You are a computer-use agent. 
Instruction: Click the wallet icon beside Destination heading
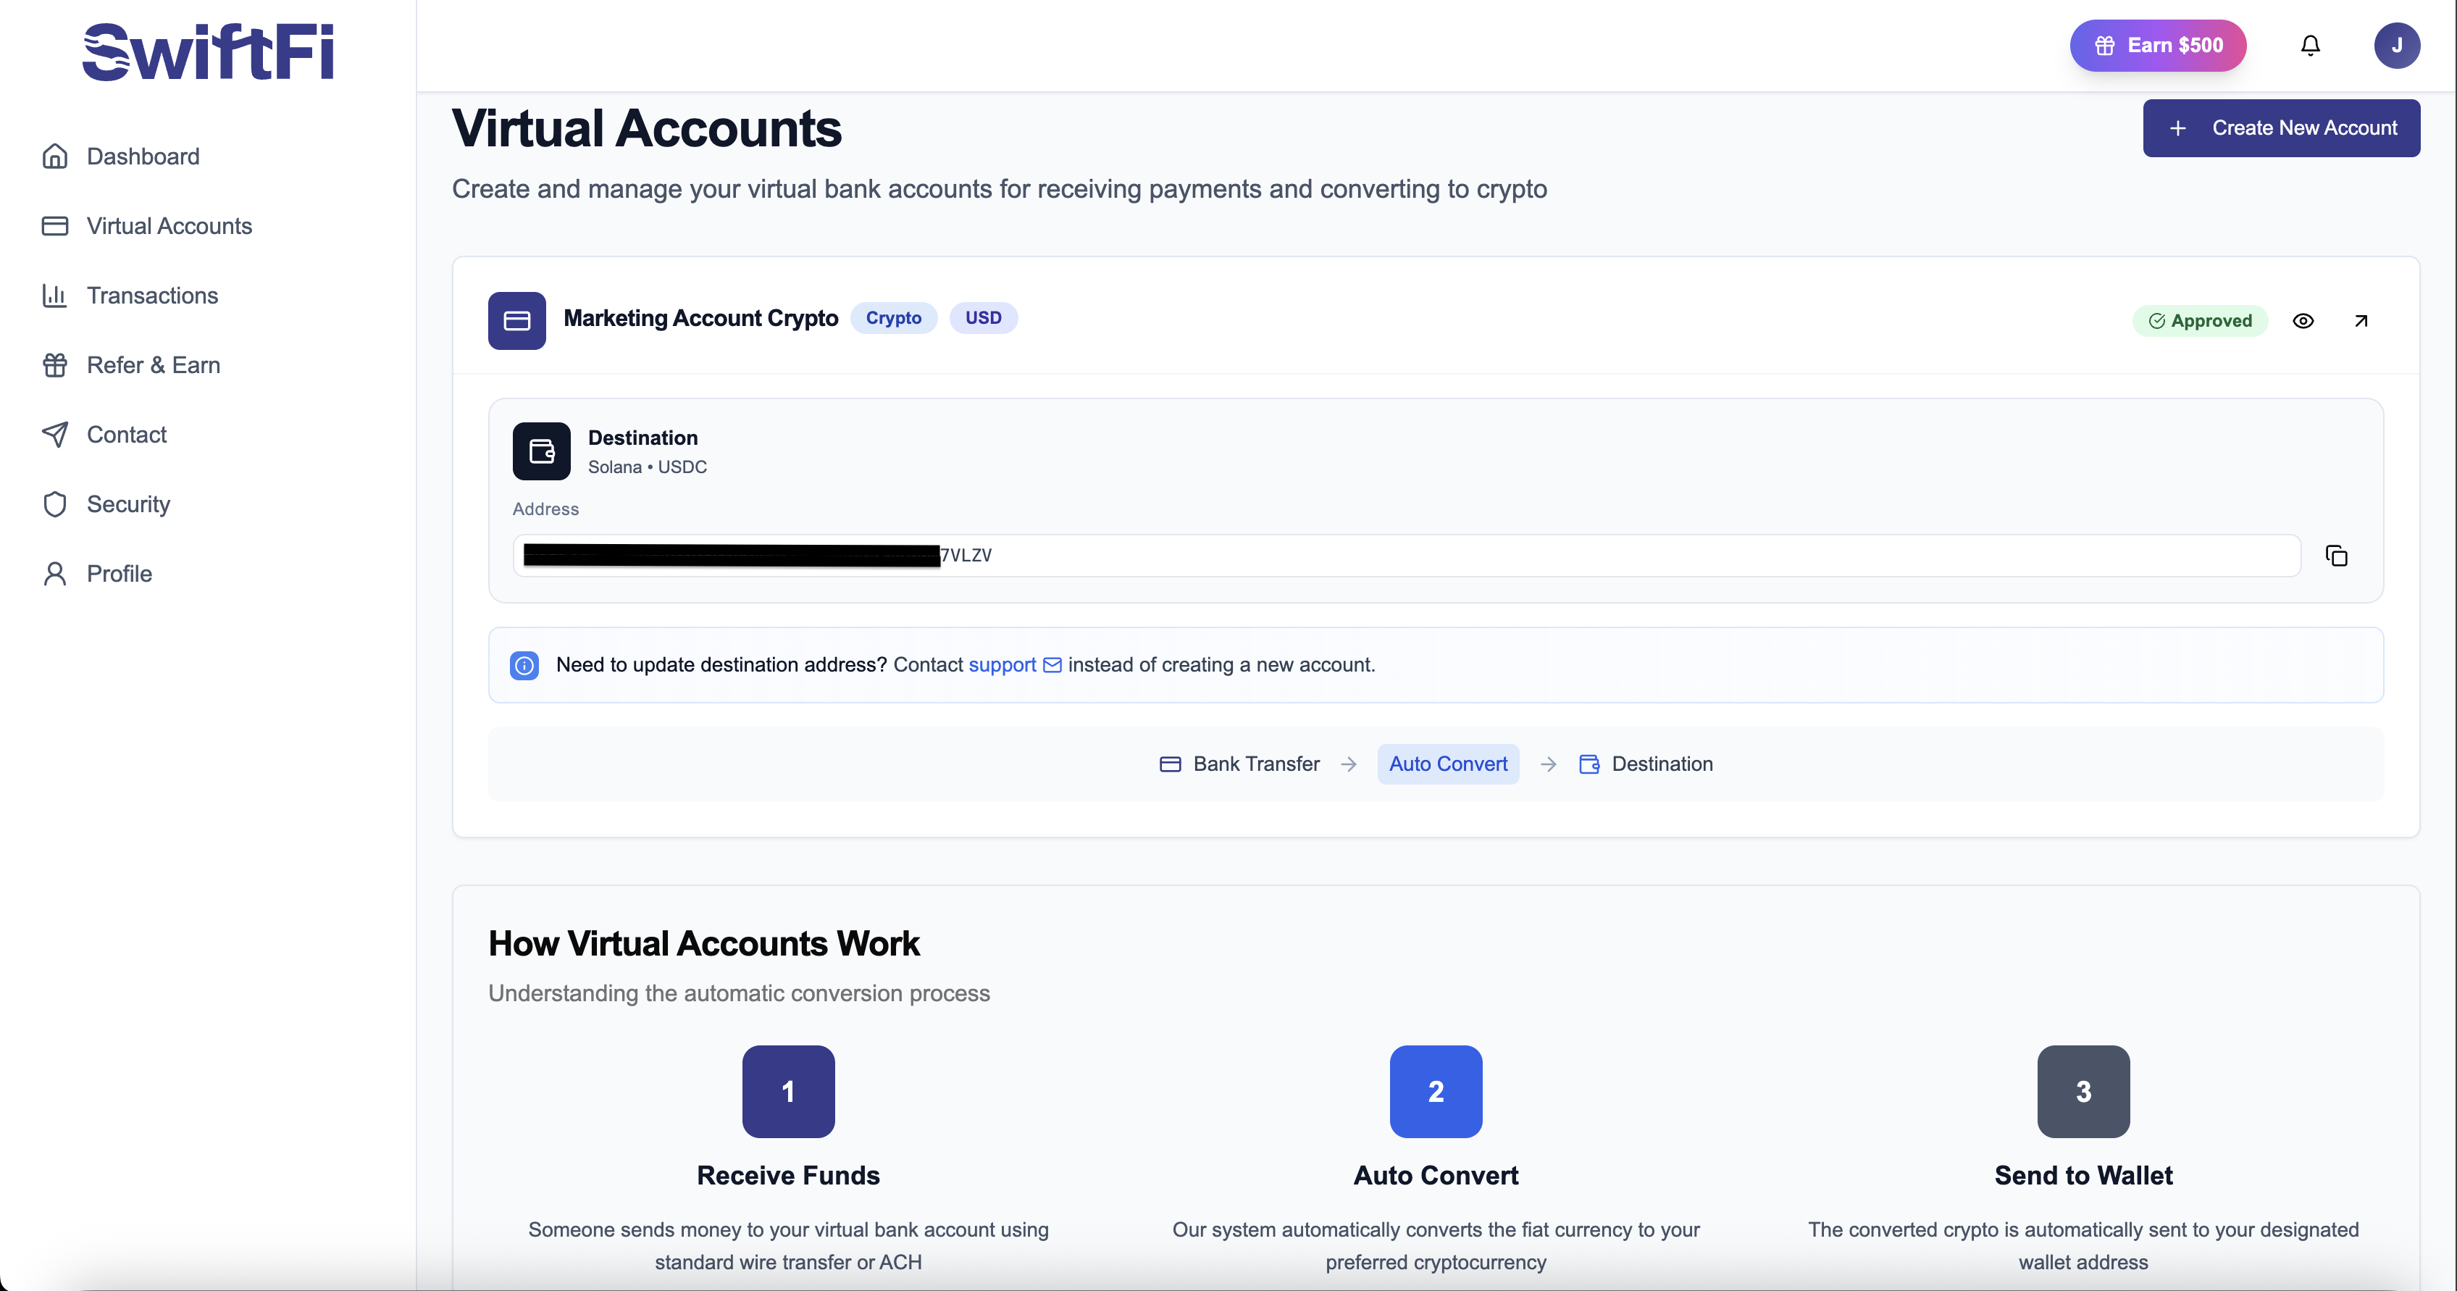(541, 451)
